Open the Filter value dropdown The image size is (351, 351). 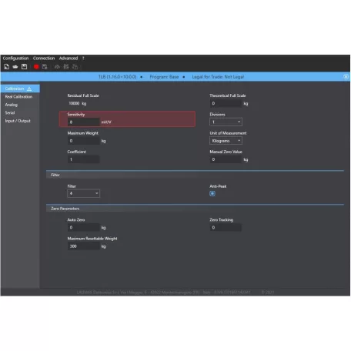(83, 193)
